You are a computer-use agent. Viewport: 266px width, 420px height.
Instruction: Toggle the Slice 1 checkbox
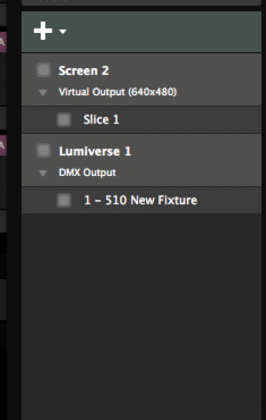click(64, 119)
